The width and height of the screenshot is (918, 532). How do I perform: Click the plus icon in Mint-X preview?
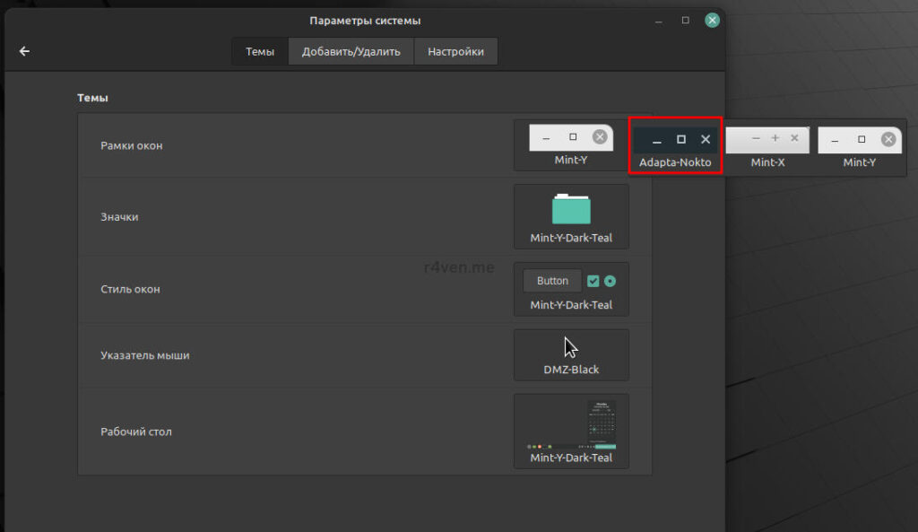click(x=775, y=138)
